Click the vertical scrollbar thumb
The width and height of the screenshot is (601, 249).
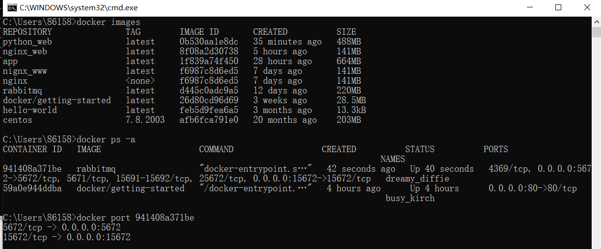(x=596, y=32)
